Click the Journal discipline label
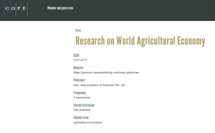The height and width of the screenshot is (133, 215). pyautogui.click(x=84, y=105)
